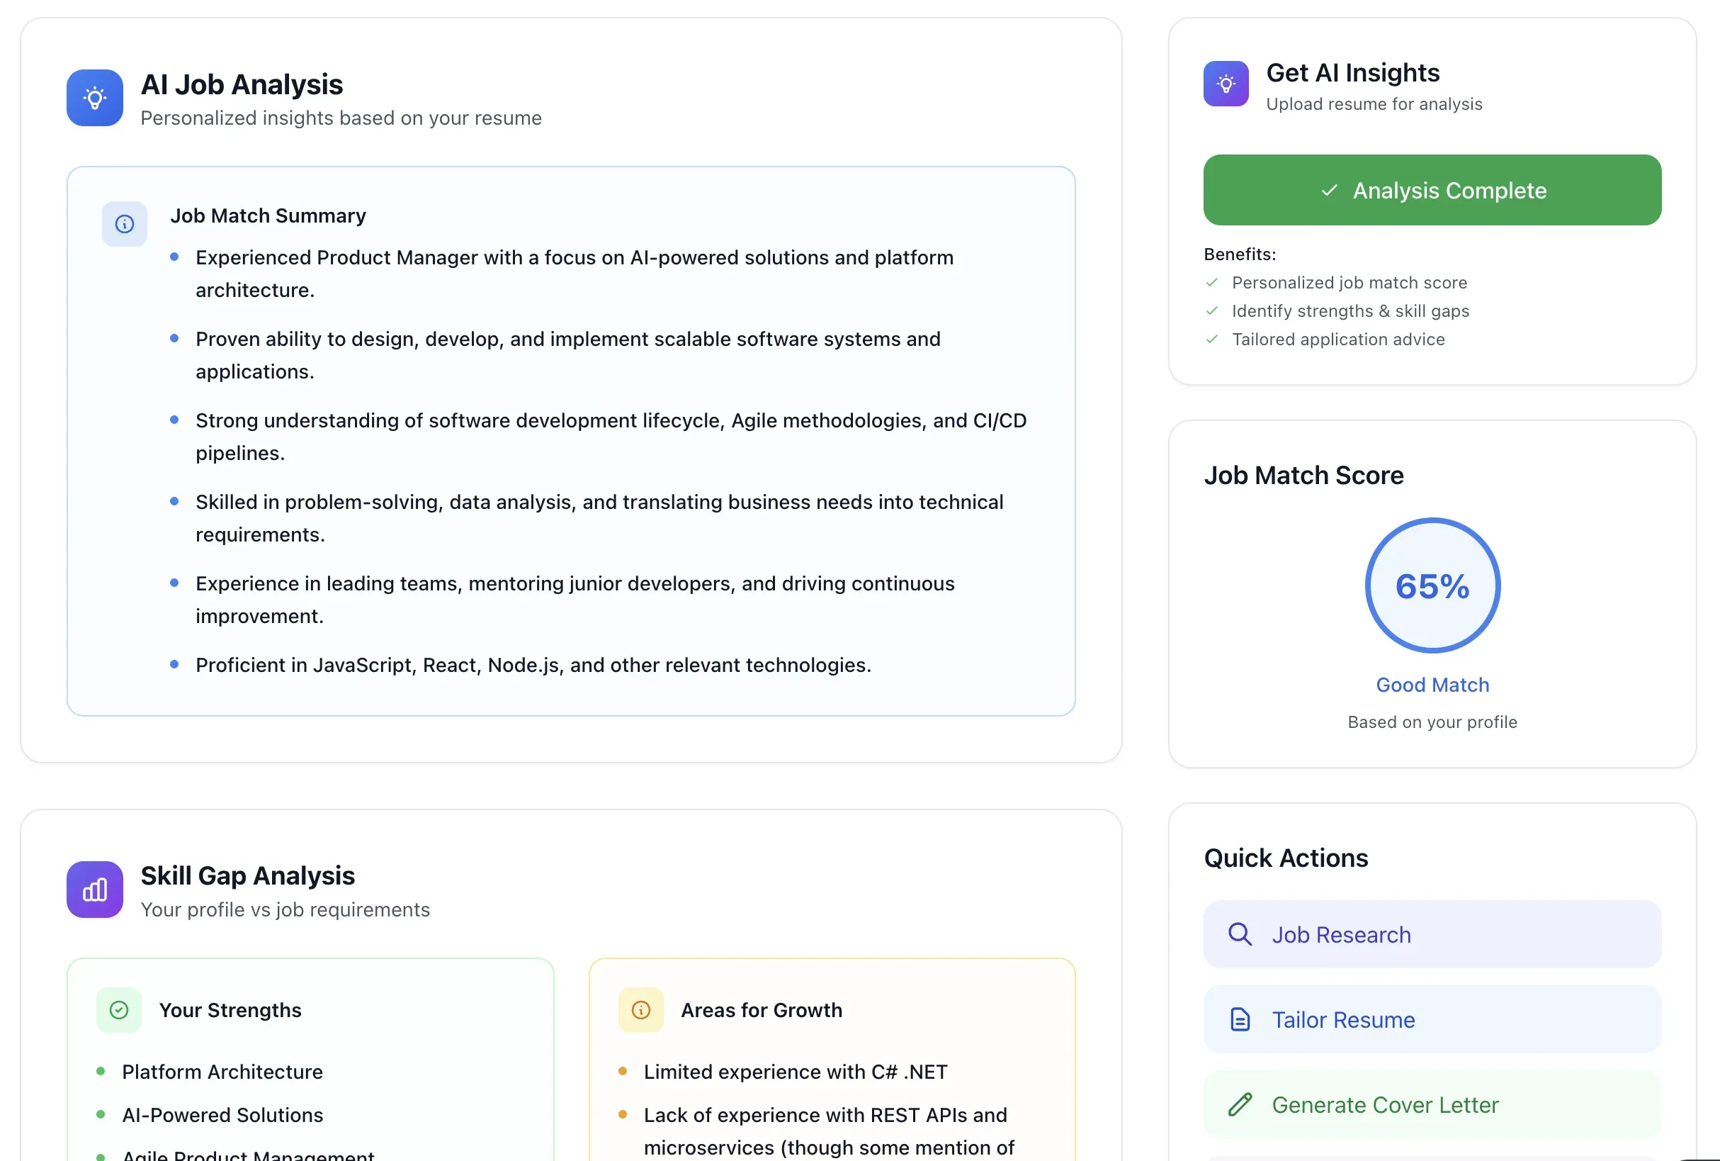Click Personalized insights based on your resume
This screenshot has width=1720, height=1161.
click(341, 118)
